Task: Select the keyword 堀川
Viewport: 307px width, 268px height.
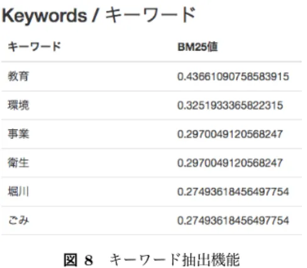Action: point(18,191)
